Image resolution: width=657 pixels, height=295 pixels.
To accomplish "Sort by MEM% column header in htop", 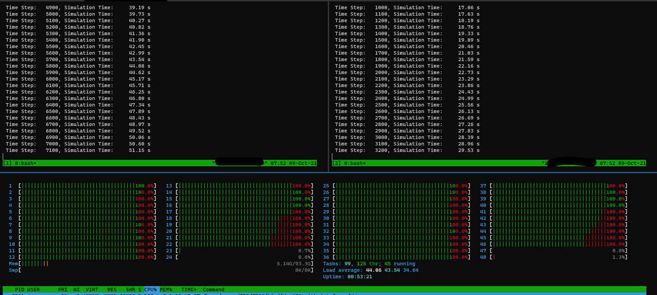I will point(166,290).
